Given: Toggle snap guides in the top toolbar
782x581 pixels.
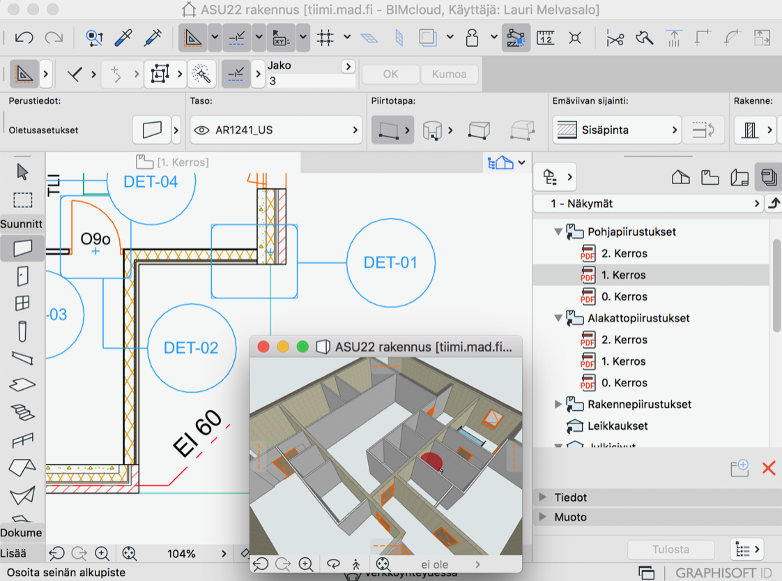Looking at the screenshot, I should coord(237,38).
